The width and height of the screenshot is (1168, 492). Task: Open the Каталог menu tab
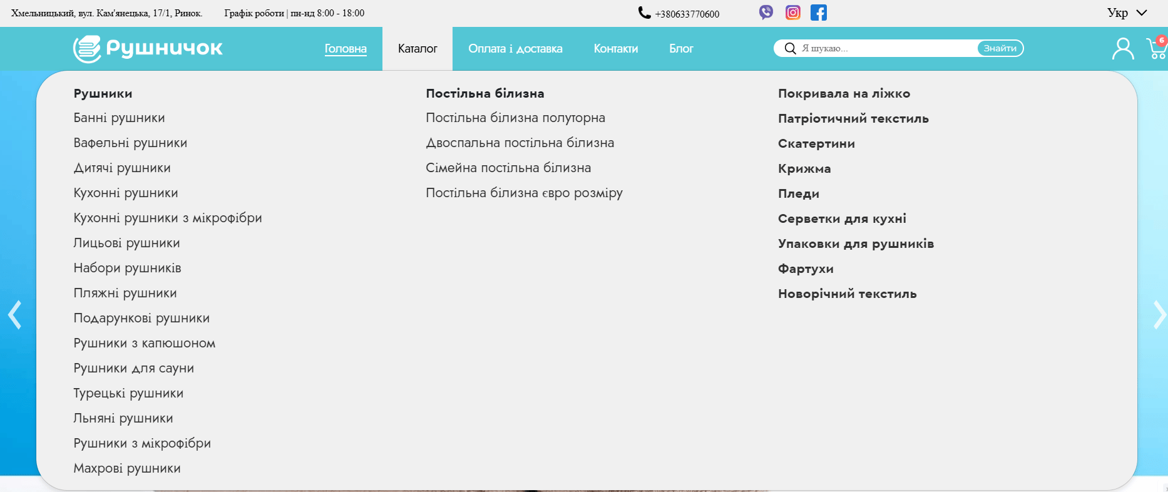418,49
